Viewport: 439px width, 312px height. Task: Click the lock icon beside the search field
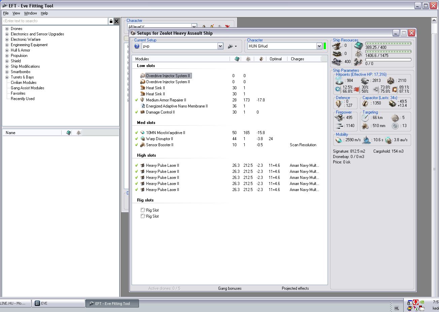click(111, 21)
